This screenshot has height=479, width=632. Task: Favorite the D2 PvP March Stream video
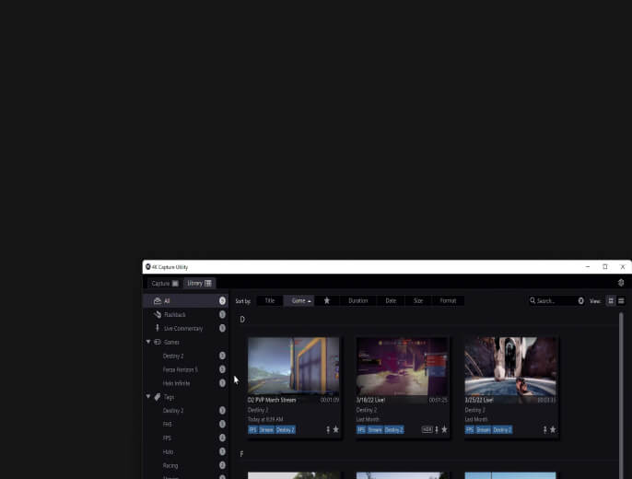coord(335,429)
